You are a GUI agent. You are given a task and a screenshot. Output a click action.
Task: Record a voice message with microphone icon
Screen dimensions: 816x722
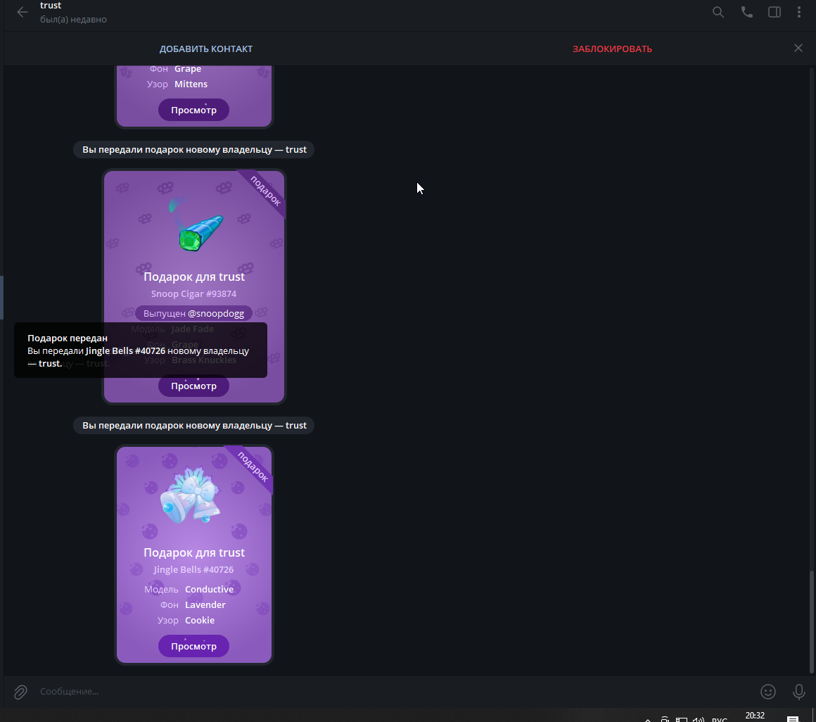[x=798, y=691]
